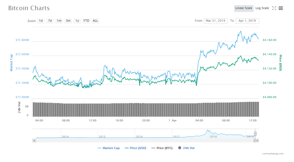This screenshot has width=294, height=162.
Task: Toggle the Market Cap series legend
Action: coord(109,148)
